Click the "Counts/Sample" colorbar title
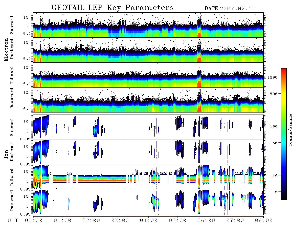292x225 pixels. 290,130
